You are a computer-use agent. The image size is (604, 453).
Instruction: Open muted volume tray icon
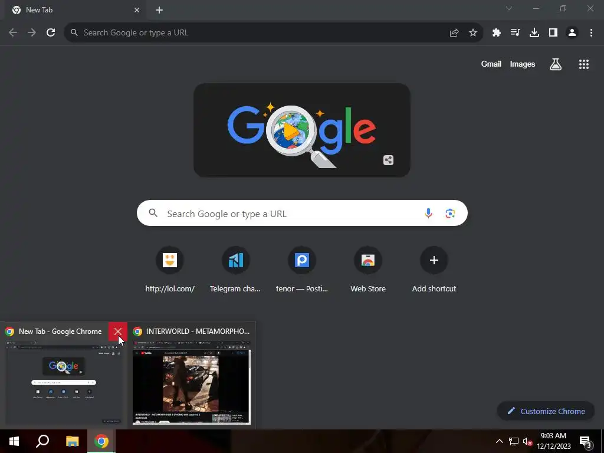[527, 441]
